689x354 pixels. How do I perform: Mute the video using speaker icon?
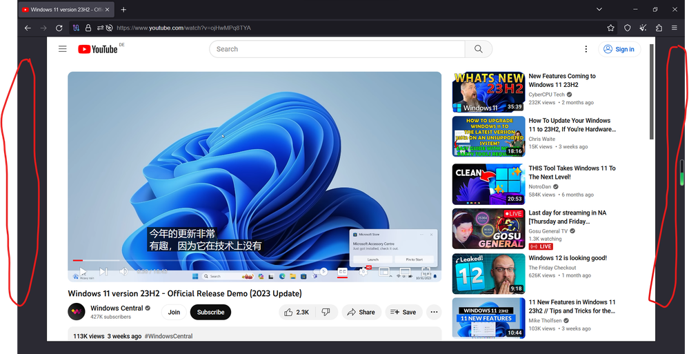pos(123,272)
